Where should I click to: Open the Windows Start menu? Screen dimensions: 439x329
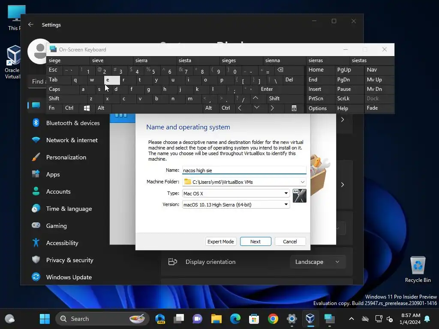[45, 319]
